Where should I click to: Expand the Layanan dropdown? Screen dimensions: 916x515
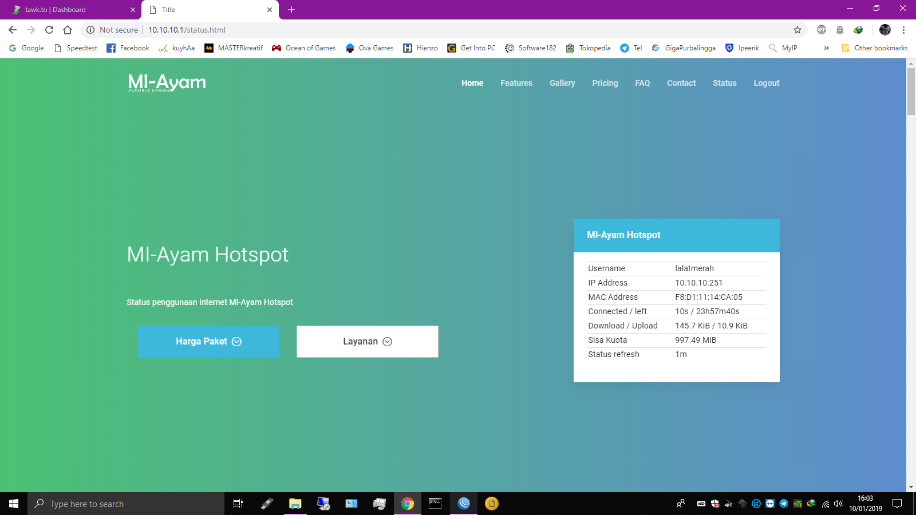click(x=367, y=341)
